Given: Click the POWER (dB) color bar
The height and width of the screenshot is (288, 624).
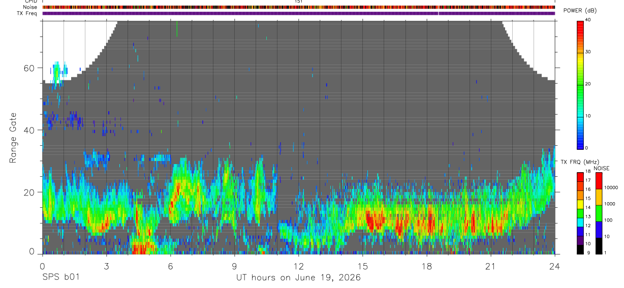Looking at the screenshot, I should click(581, 85).
